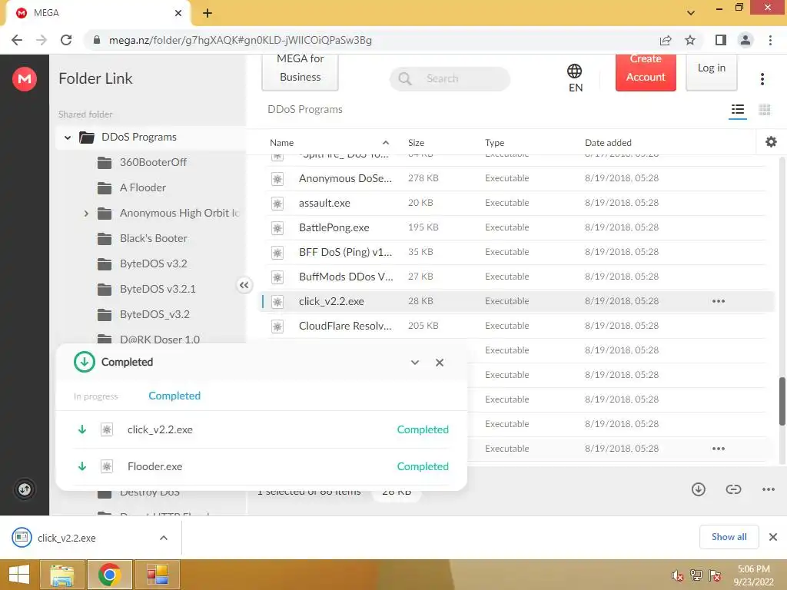Click the language globe EN icon
The height and width of the screenshot is (590, 787).
pyautogui.click(x=575, y=78)
